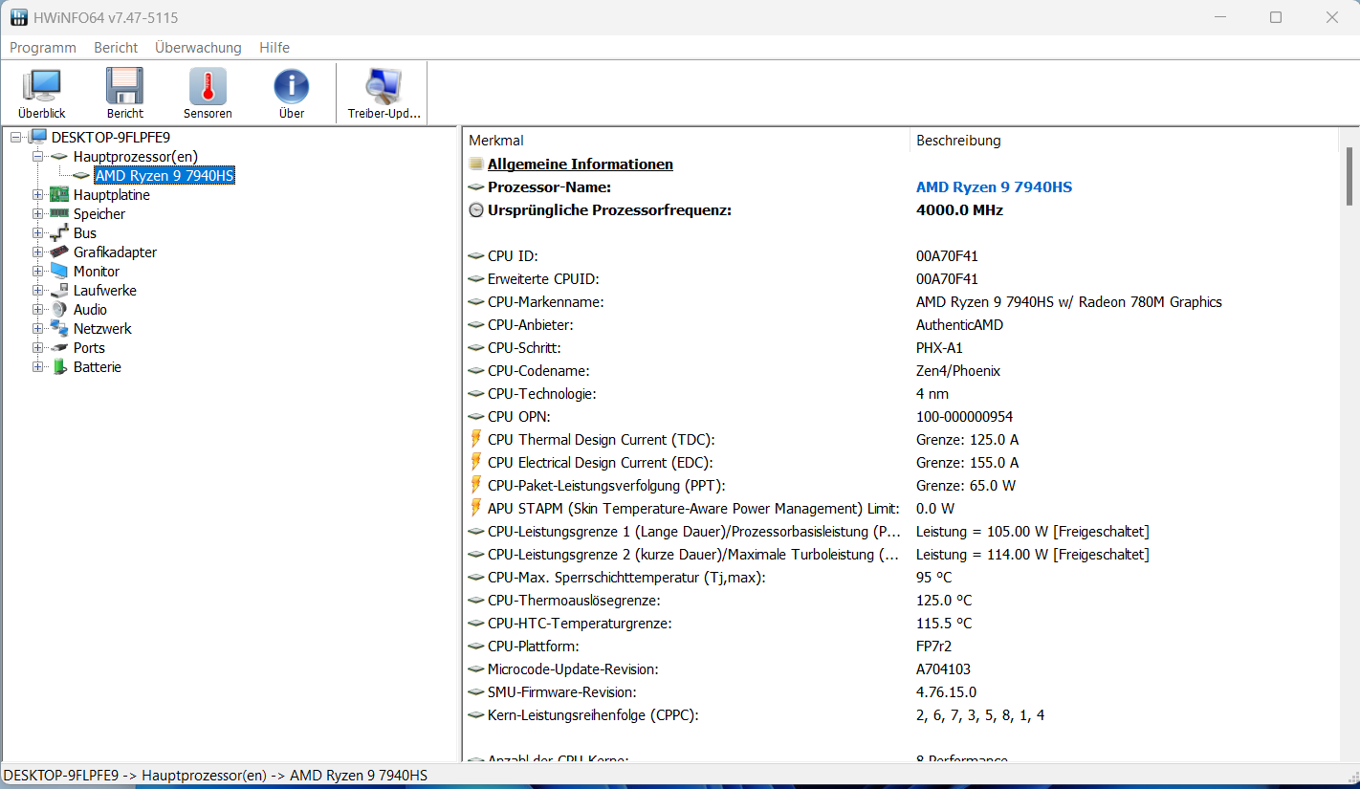This screenshot has width=1360, height=789.
Task: Click the vertical scrollbar thumb in details pane
Action: tap(1350, 176)
